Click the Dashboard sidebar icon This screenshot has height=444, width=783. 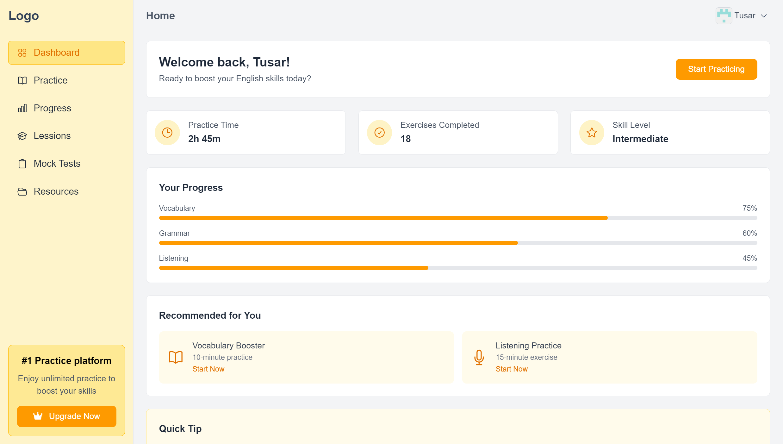click(22, 52)
